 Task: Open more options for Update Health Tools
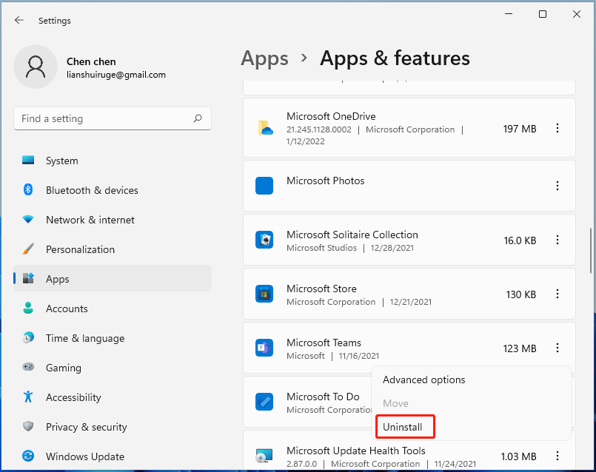[558, 455]
